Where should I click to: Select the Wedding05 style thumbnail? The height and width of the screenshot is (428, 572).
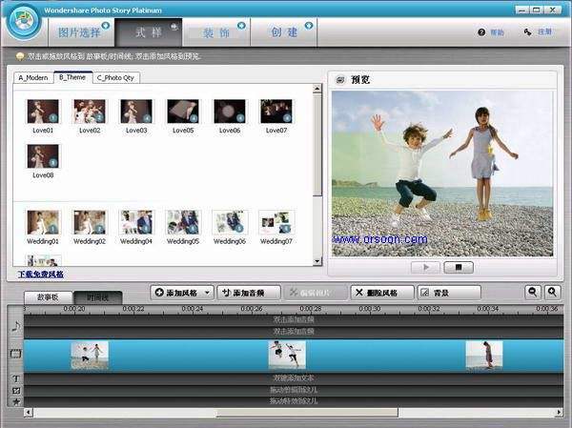(x=183, y=222)
